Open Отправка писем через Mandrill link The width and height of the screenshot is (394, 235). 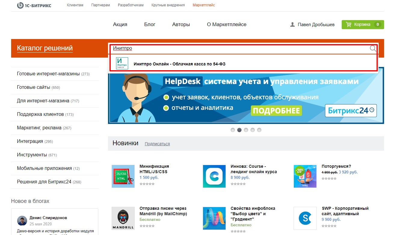coord(163,211)
